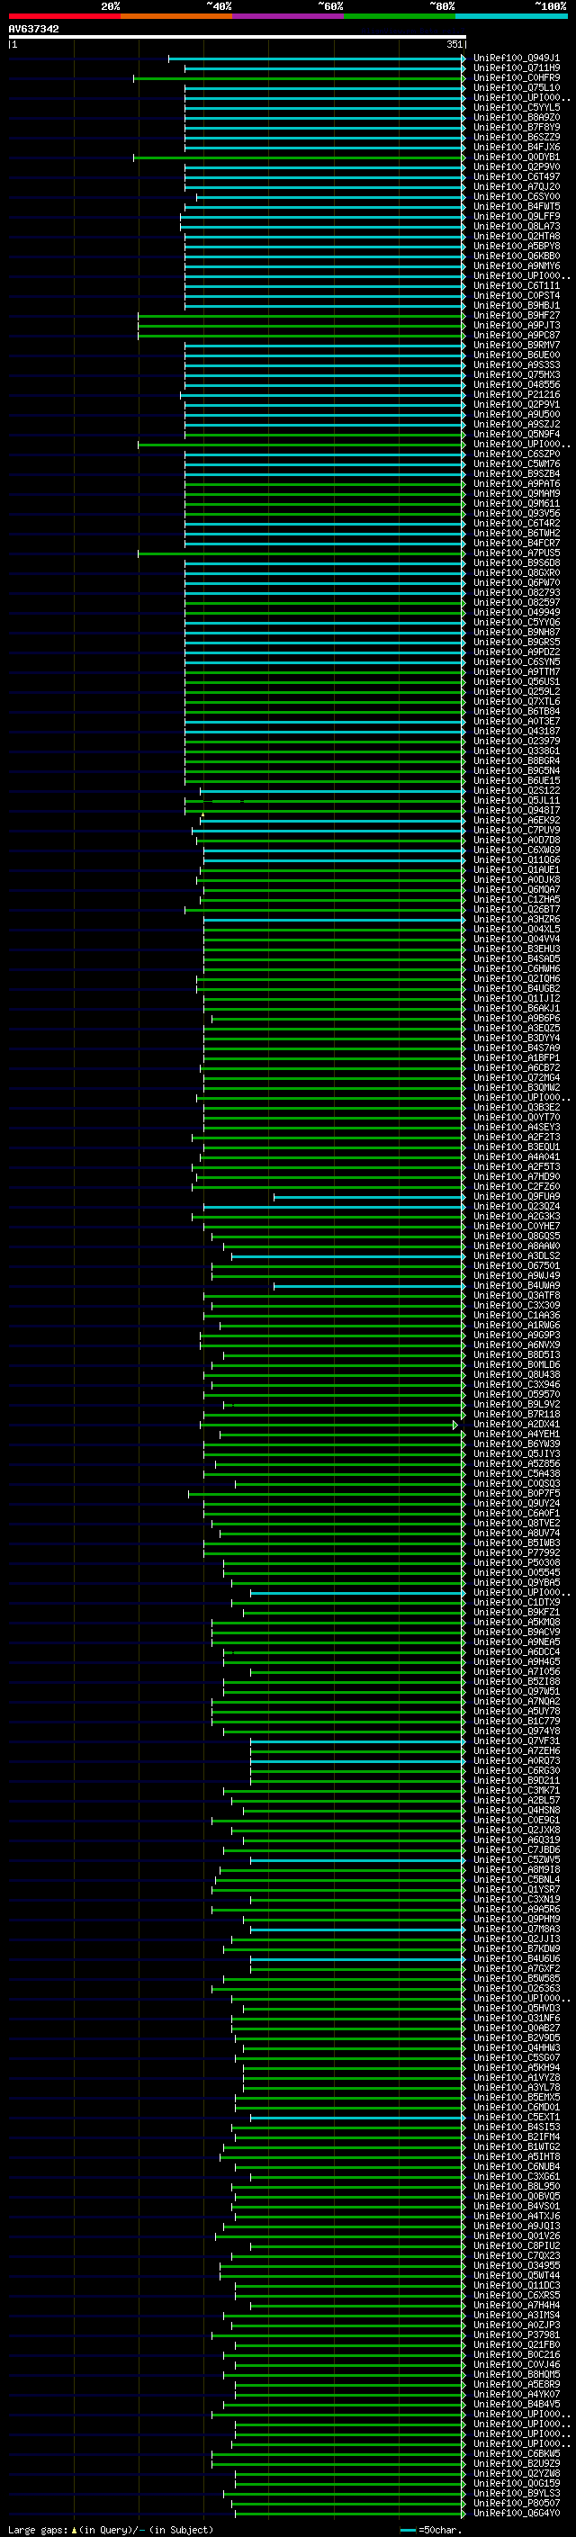
Task: Click the white query sequence bar
Action: coord(238,38)
